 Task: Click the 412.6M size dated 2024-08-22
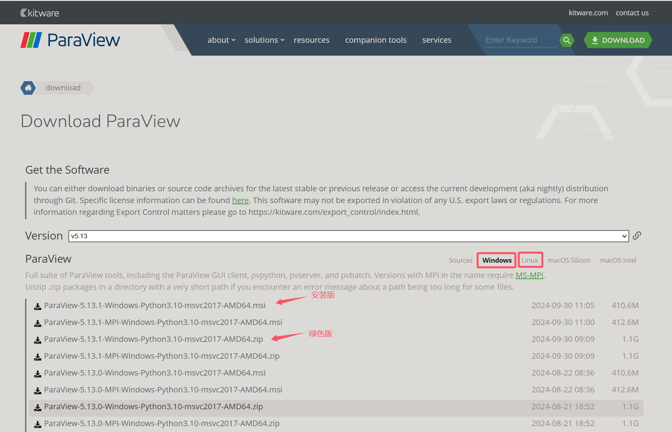(625, 390)
